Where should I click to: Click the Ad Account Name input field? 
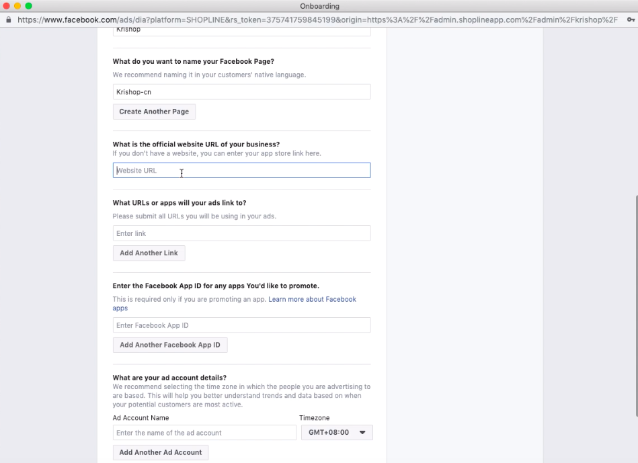[x=204, y=433]
